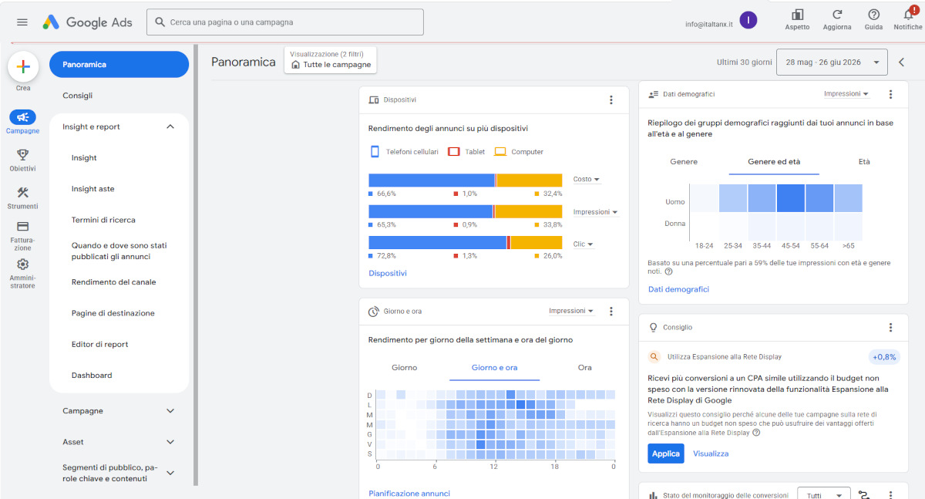The image size is (925, 499).
Task: Open the date range dropdown
Action: tap(832, 62)
